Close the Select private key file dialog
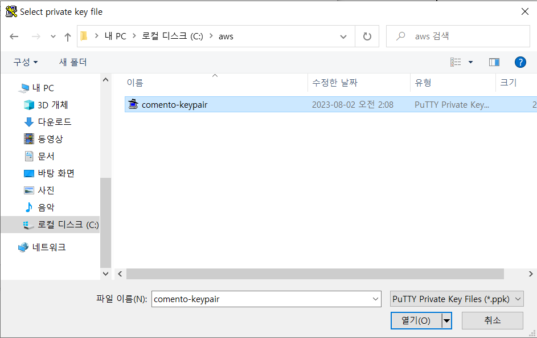 pos(524,11)
